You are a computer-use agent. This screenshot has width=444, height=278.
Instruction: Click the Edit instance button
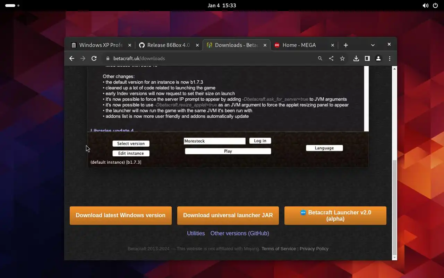[131, 153]
